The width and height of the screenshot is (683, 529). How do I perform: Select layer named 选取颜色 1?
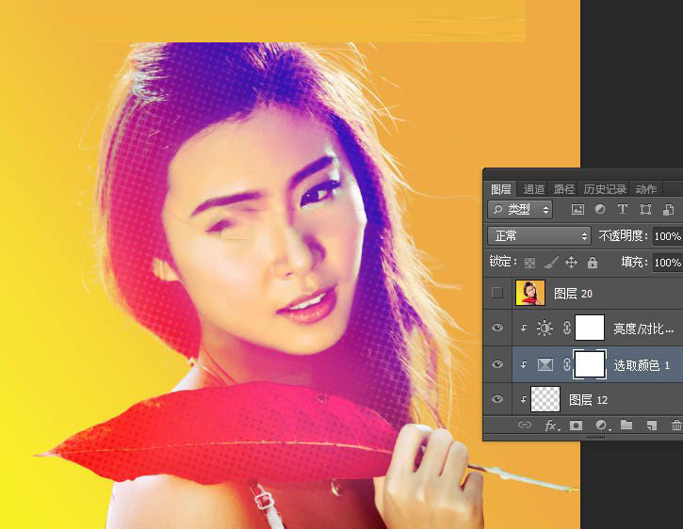pyautogui.click(x=642, y=365)
